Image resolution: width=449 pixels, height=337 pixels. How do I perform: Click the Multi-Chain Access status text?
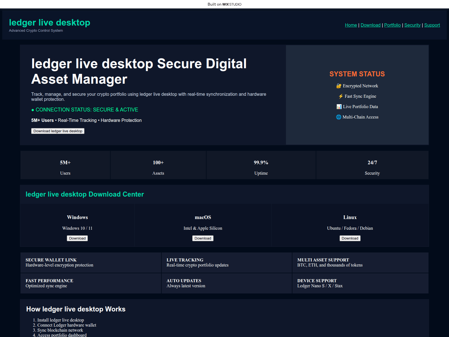[360, 117]
